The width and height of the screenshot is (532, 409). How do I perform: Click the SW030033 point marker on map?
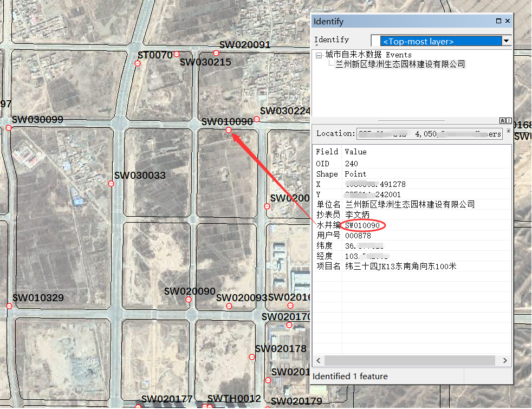point(111,184)
